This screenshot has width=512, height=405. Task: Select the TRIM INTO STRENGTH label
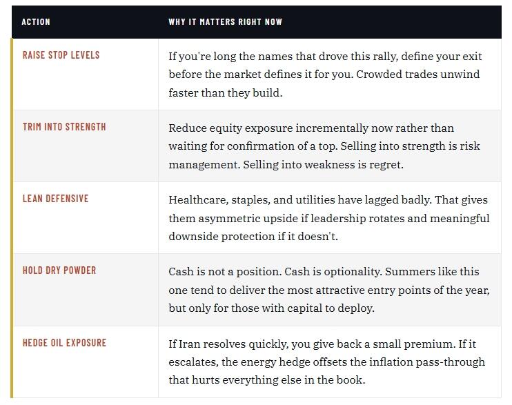[64, 127]
